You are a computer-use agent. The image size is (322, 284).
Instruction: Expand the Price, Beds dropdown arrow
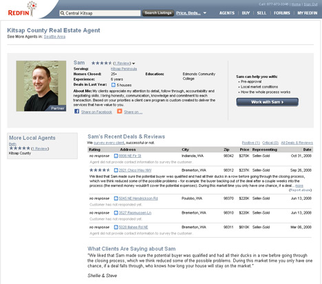(204, 13)
